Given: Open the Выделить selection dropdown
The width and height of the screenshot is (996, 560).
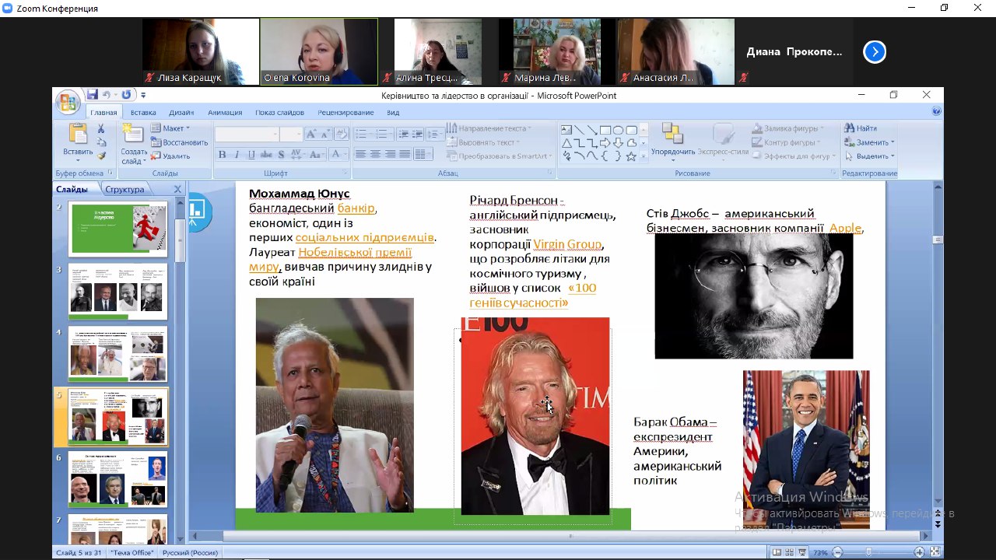Looking at the screenshot, I should pos(870,156).
